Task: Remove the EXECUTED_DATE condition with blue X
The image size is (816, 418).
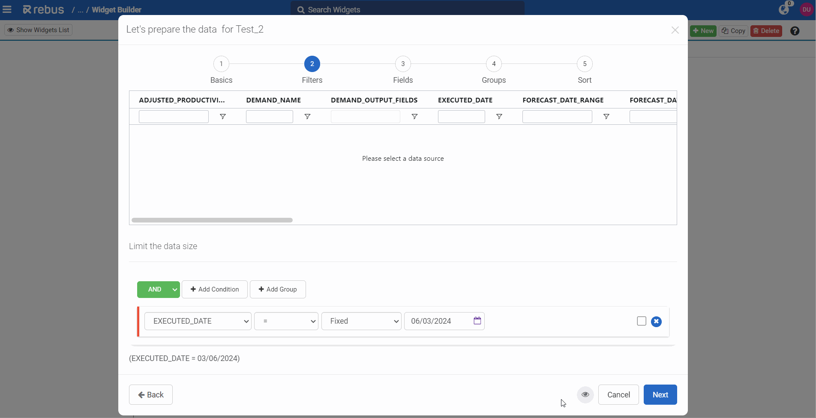Action: click(656, 322)
